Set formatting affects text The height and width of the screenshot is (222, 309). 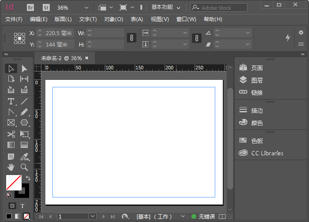coord(22,206)
